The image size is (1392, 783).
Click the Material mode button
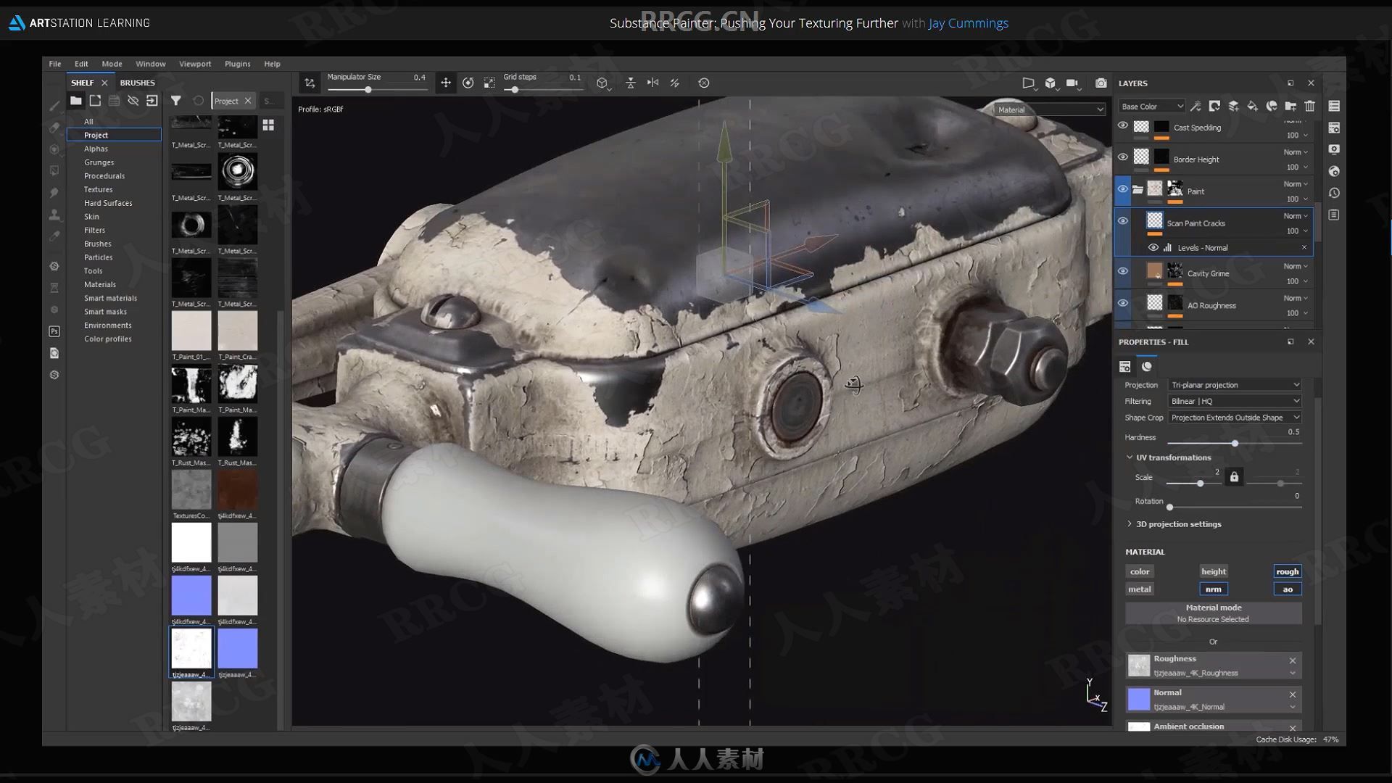[x=1213, y=613]
